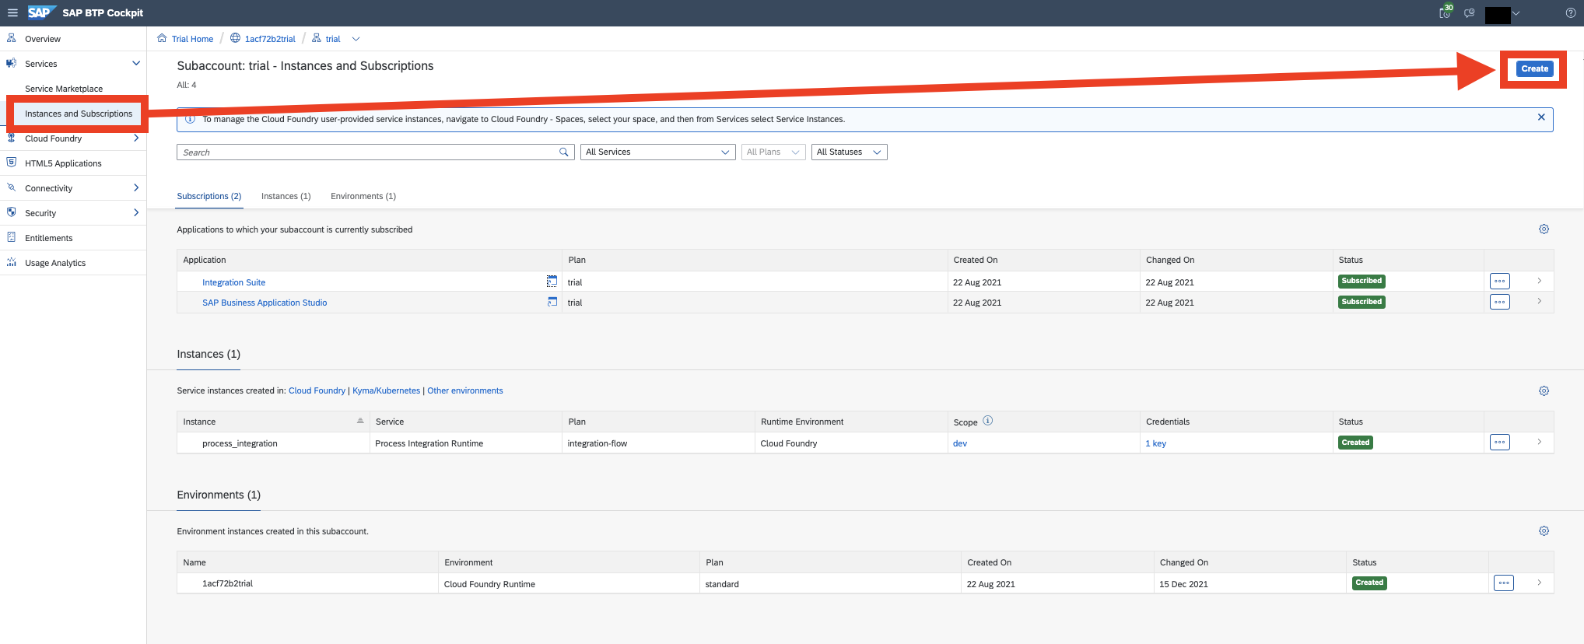Viewport: 1584px width, 644px height.
Task: Open actions menu for process_integration instance
Action: coord(1499,443)
